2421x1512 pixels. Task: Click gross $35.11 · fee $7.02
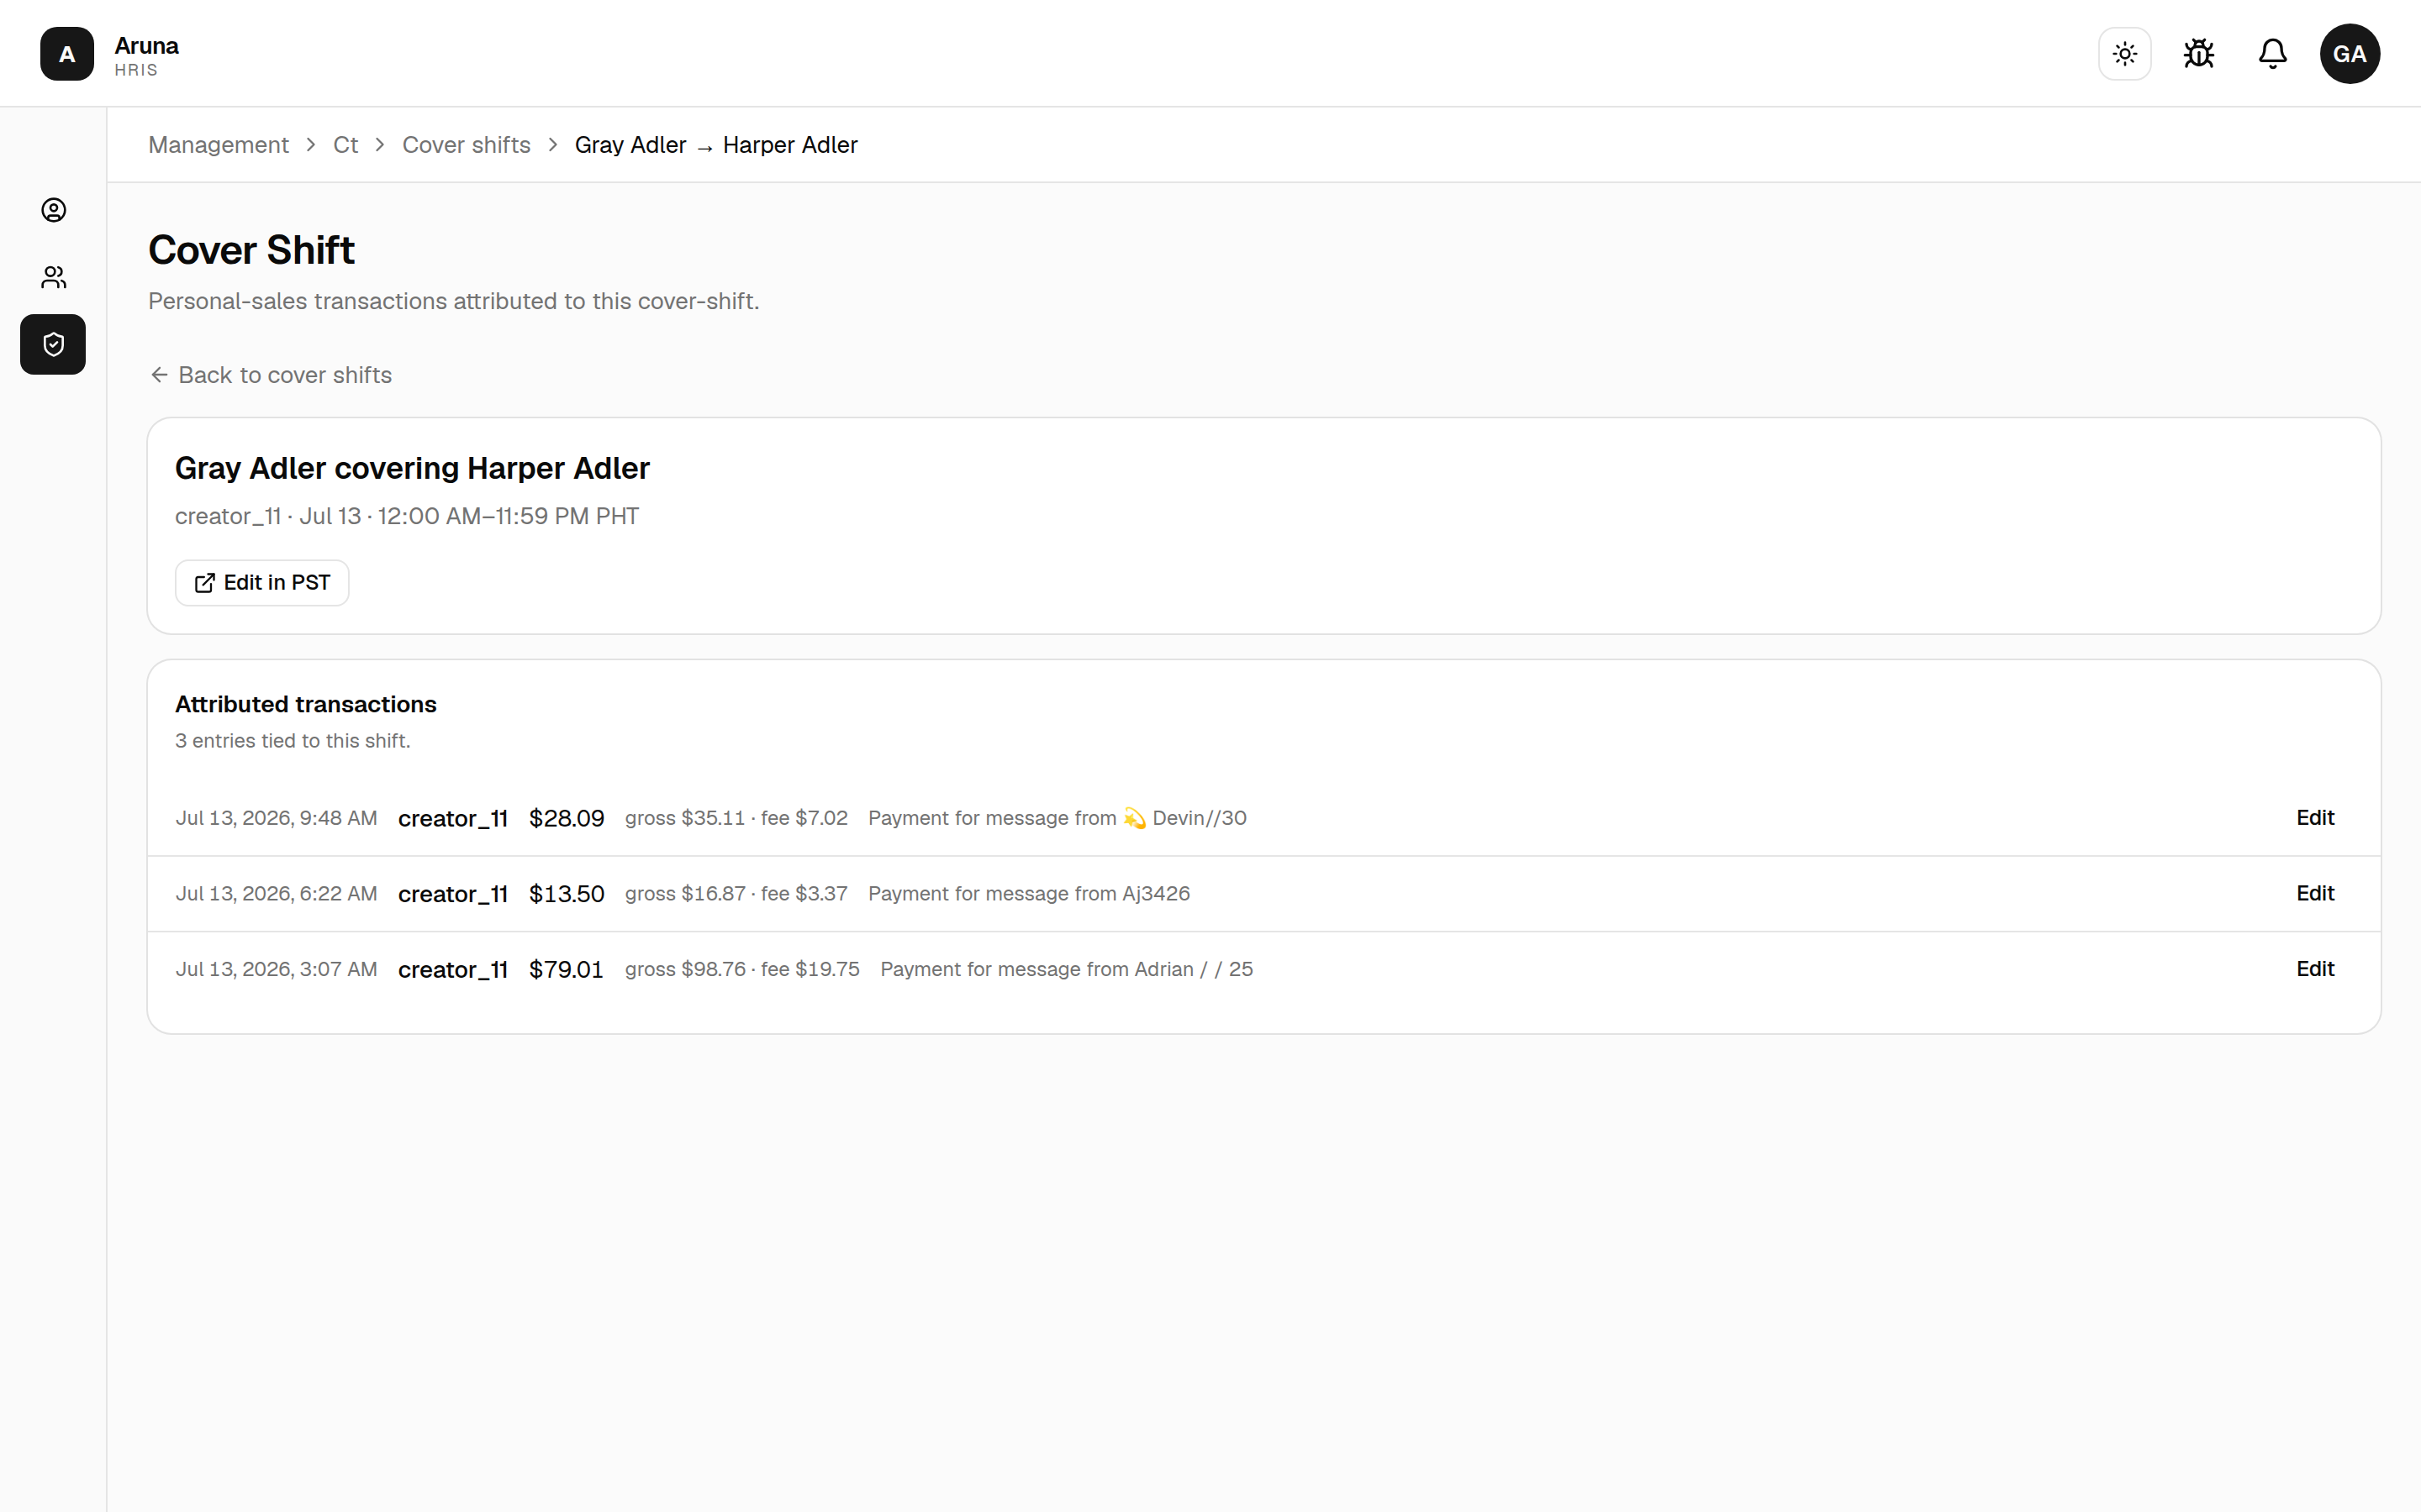pos(736,818)
